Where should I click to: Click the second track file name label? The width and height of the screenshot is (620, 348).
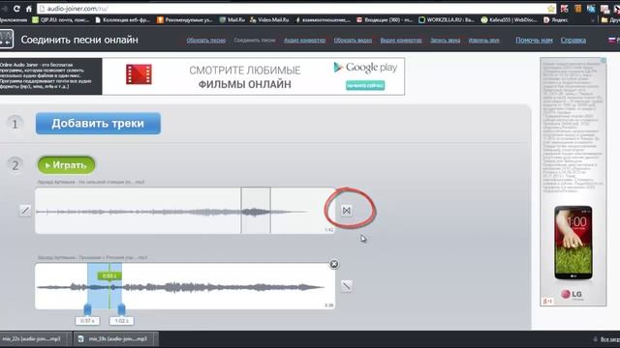93,258
